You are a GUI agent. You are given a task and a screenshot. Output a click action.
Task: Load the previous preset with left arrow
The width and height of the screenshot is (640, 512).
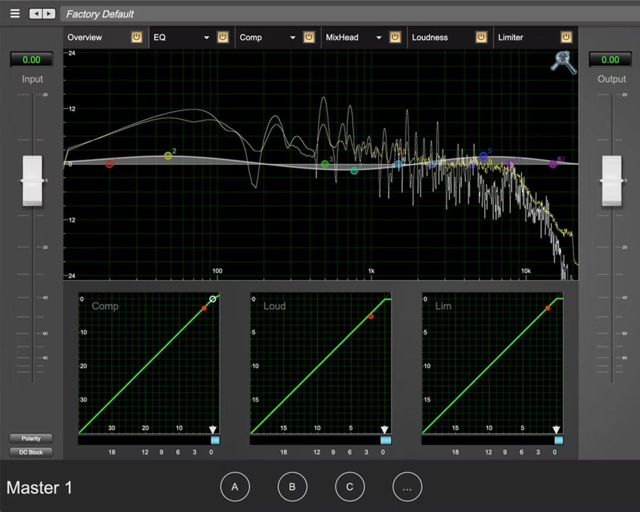36,14
